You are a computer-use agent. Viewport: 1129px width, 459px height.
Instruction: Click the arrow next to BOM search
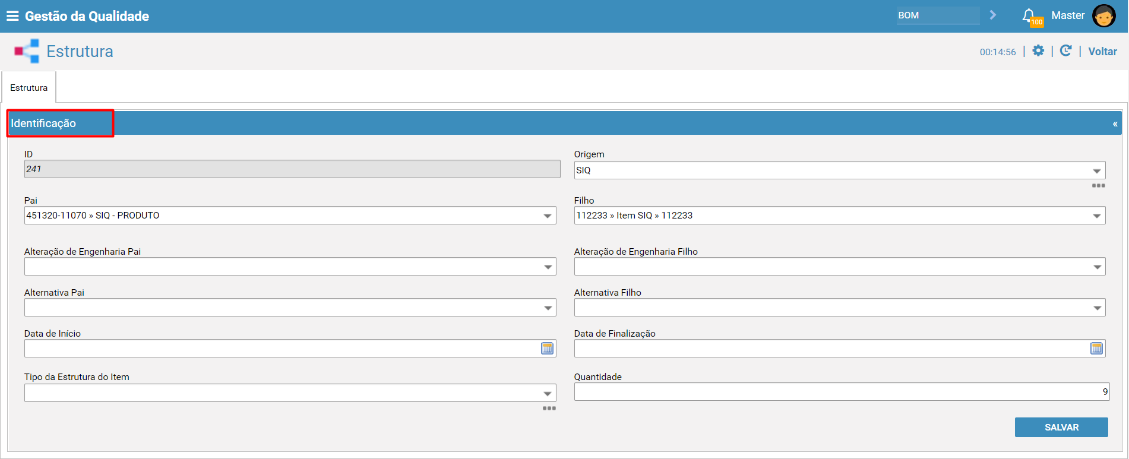click(993, 15)
